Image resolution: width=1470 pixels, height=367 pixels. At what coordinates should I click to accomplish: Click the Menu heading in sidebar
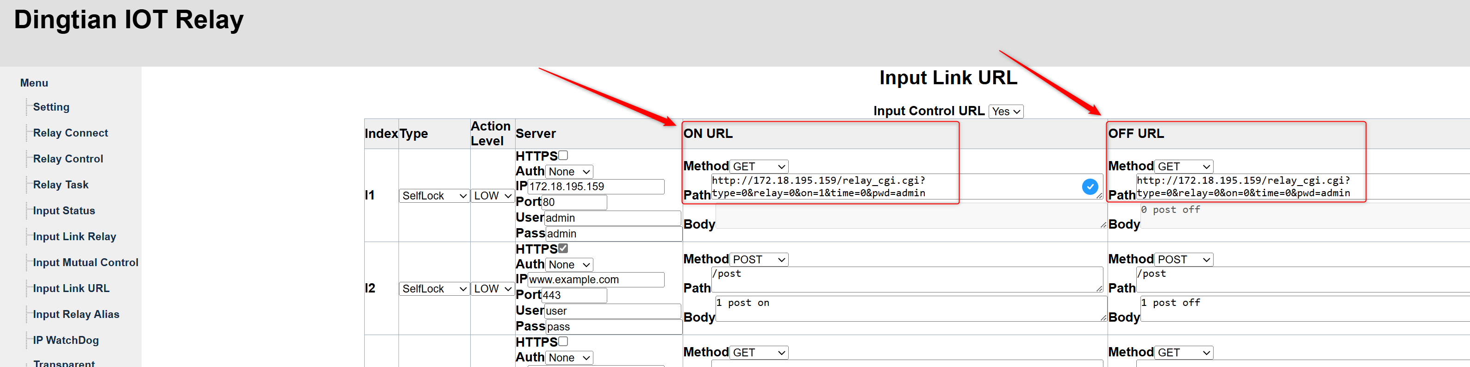[34, 83]
